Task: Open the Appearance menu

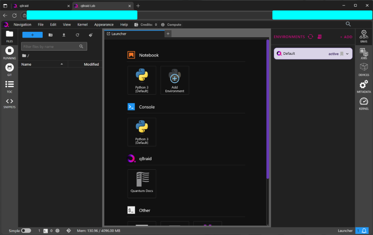Action: coord(104,24)
